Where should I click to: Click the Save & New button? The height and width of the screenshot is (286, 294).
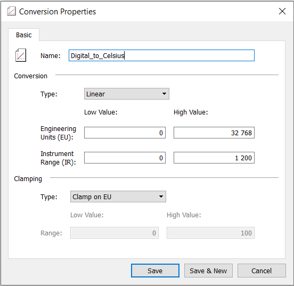point(208,271)
